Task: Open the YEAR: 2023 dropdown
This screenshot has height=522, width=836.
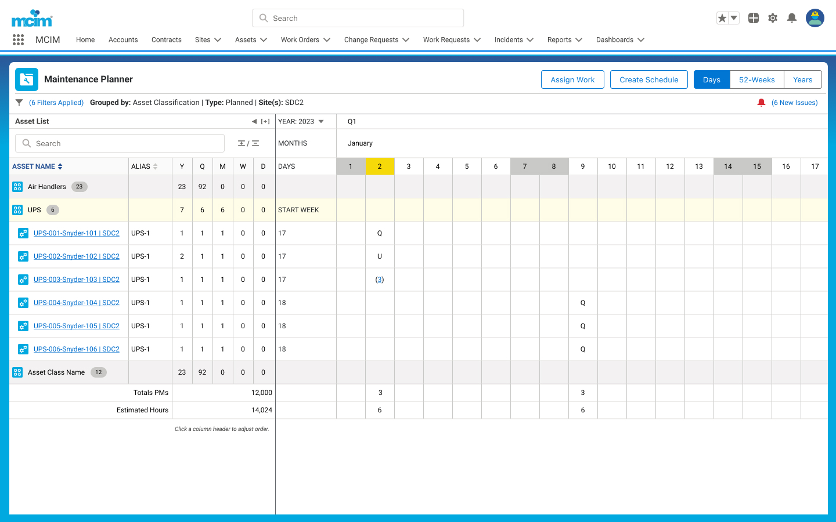Action: [301, 121]
